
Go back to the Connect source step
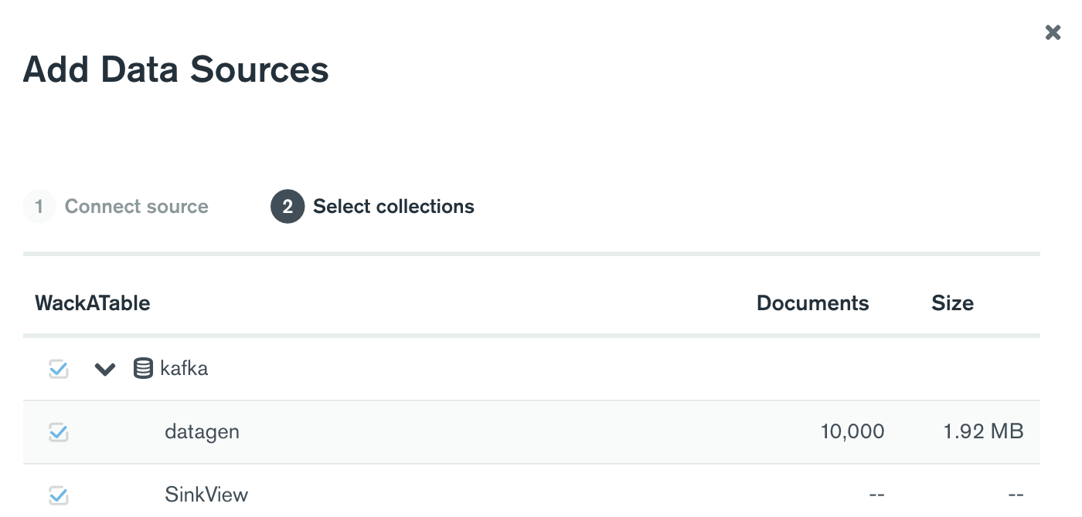(137, 206)
